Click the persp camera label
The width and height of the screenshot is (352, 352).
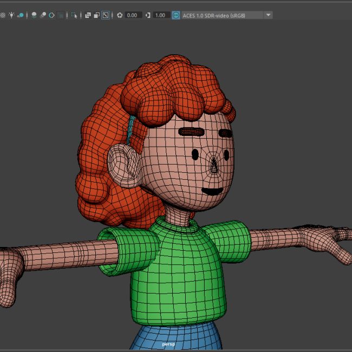(168, 344)
